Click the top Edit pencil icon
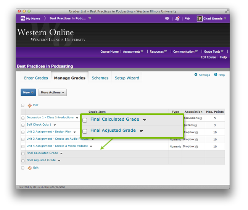This screenshot has height=210, width=248. [x=30, y=105]
